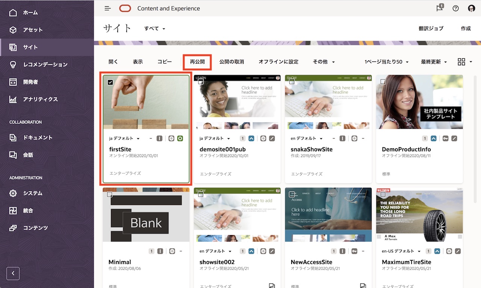The width and height of the screenshot is (481, 288).
Task: Click the key icon on DemoProductInfo
Action: [x=446, y=138]
